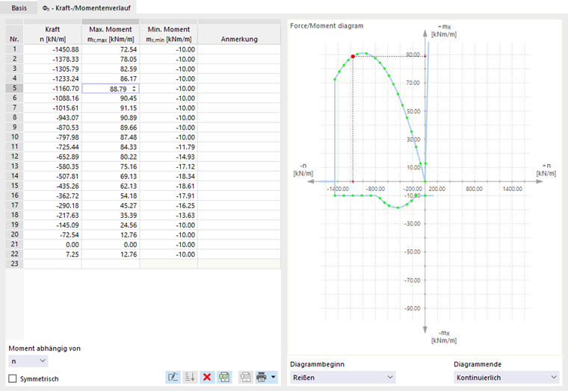Click the 'Force/Moment diagram' title text
The width and height of the screenshot is (568, 391).
327,25
